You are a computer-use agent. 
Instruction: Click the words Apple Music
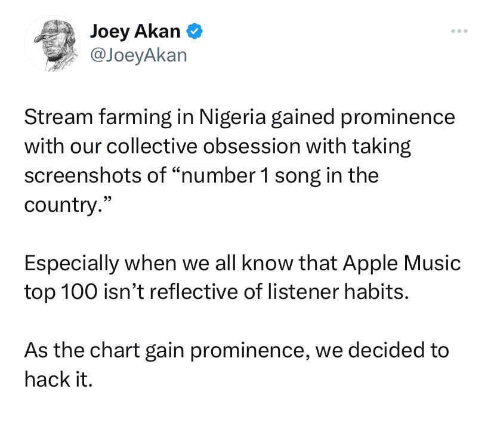tap(402, 263)
